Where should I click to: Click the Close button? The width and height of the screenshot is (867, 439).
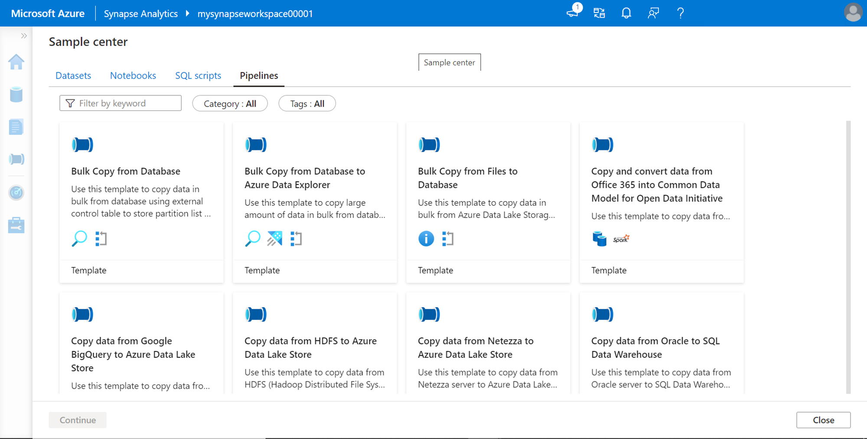click(823, 420)
